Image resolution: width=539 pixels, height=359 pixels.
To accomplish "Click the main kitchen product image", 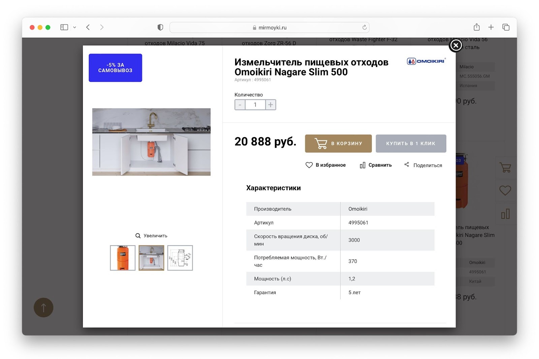I will pos(151,142).
